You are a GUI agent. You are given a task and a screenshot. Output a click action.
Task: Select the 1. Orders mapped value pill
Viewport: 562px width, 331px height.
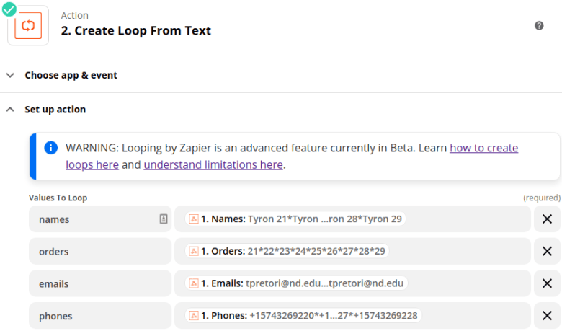287,251
